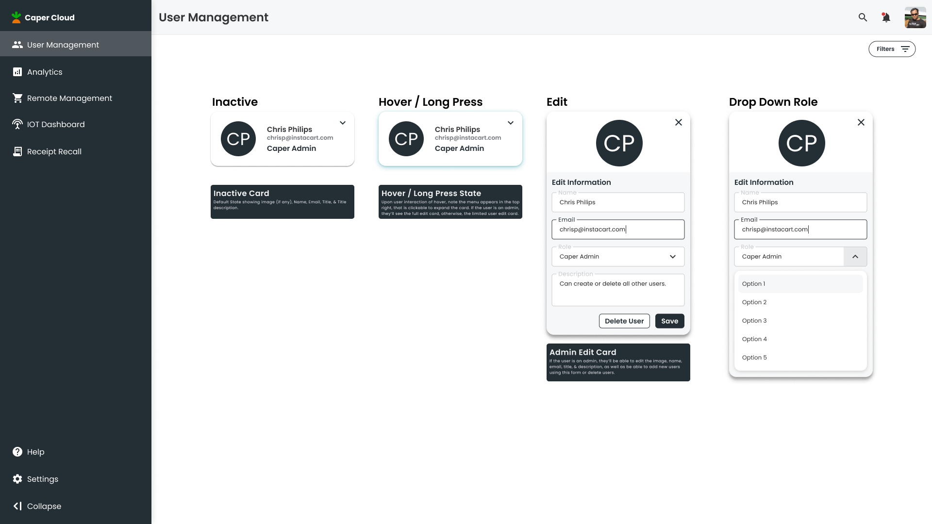Collapse the open Role dropdown arrow
The image size is (932, 524).
(x=855, y=257)
